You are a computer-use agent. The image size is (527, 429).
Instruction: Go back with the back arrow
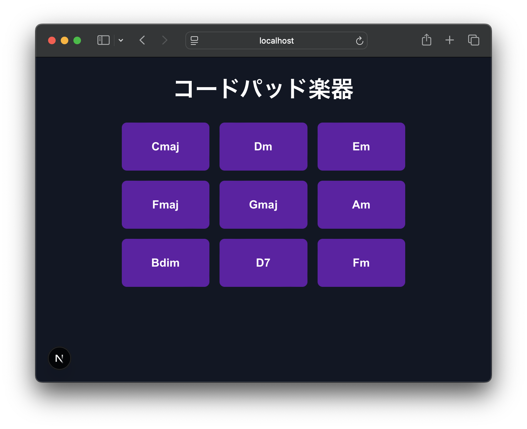click(142, 40)
